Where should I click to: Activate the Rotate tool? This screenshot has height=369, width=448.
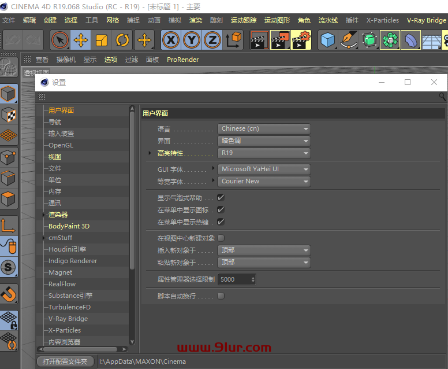[x=122, y=40]
